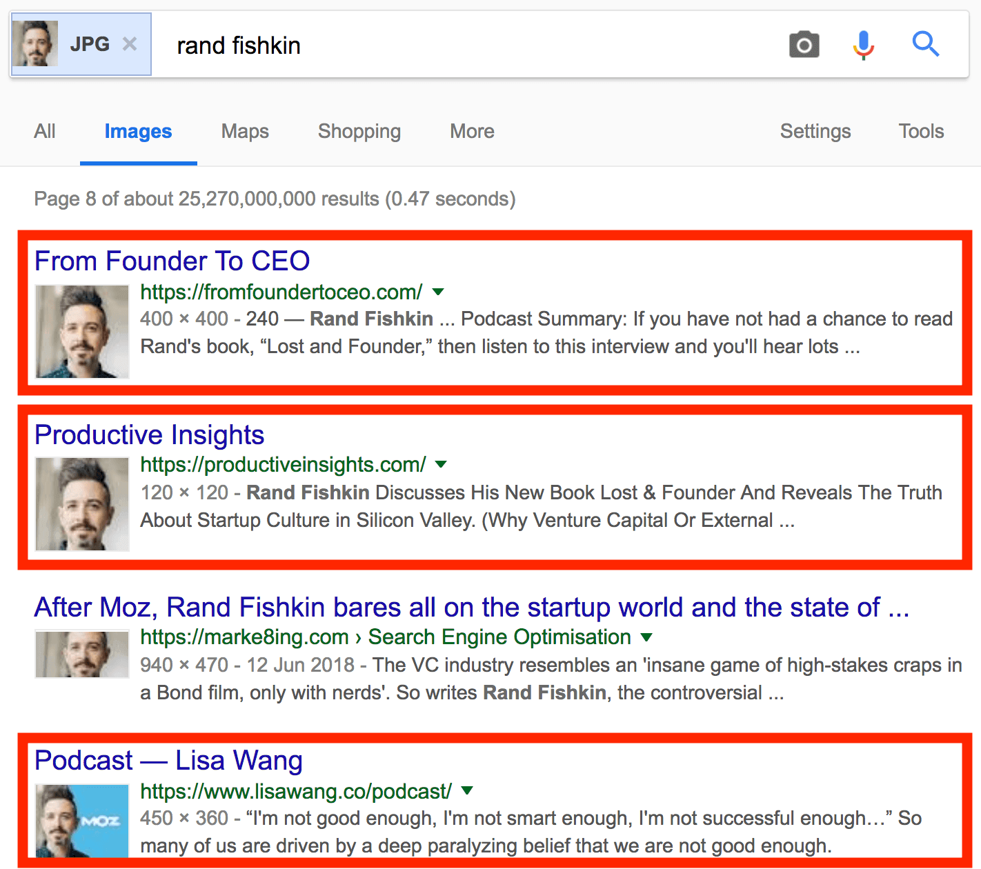Image resolution: width=981 pixels, height=869 pixels.
Task: Open 'Podcast — Lisa Wang' result title
Action: click(x=168, y=761)
